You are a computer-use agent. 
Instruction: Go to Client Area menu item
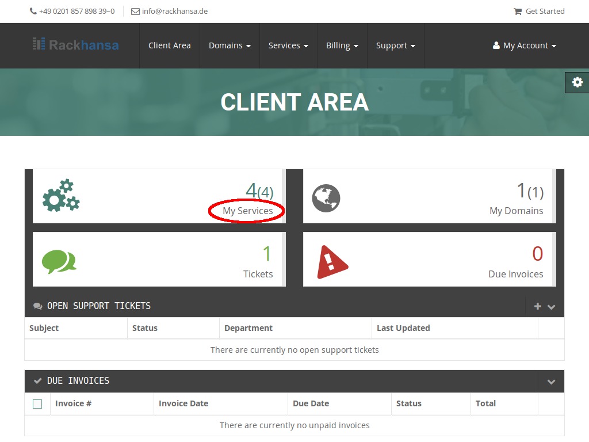170,45
